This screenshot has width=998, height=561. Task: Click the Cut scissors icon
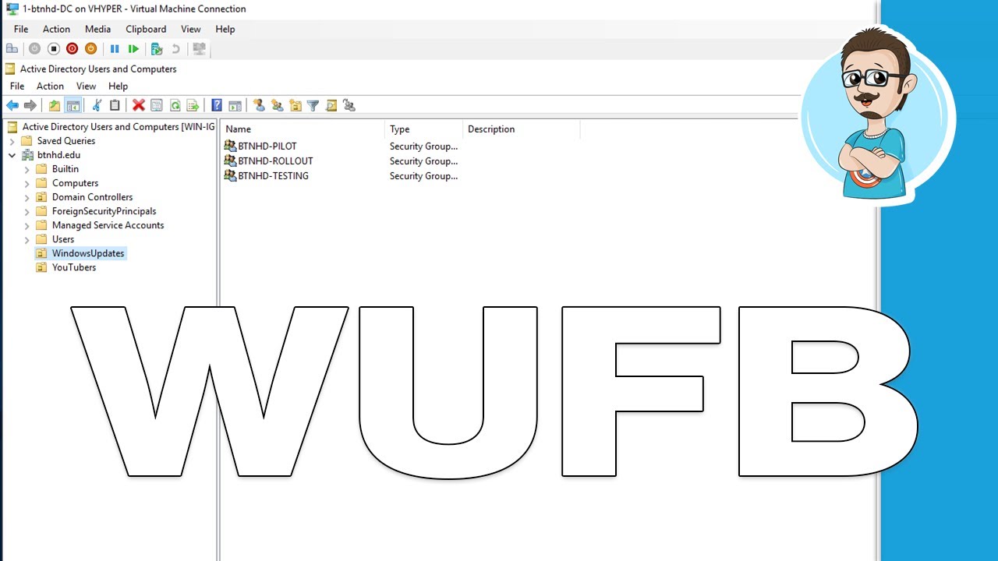pyautogui.click(x=97, y=105)
